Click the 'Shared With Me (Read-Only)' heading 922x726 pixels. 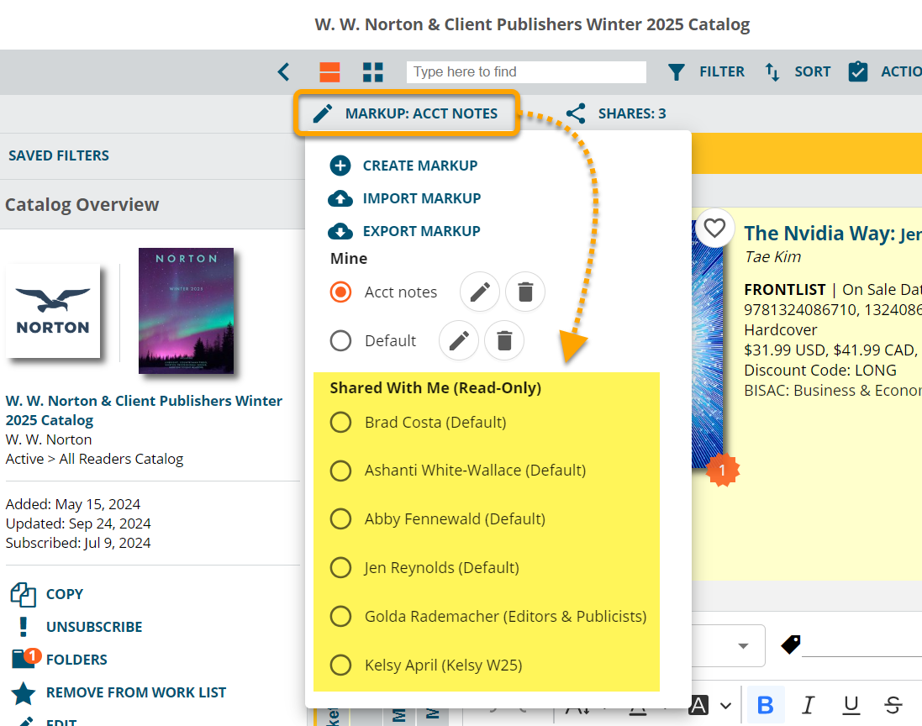[435, 388]
